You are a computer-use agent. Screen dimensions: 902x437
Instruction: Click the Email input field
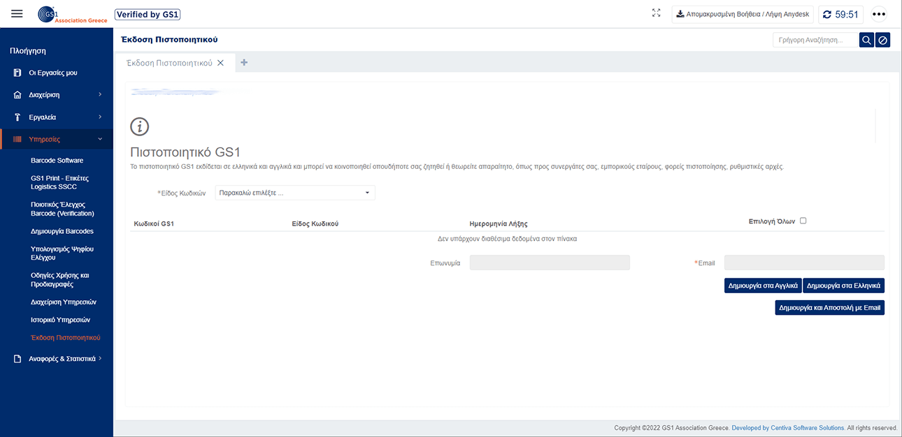pyautogui.click(x=804, y=262)
